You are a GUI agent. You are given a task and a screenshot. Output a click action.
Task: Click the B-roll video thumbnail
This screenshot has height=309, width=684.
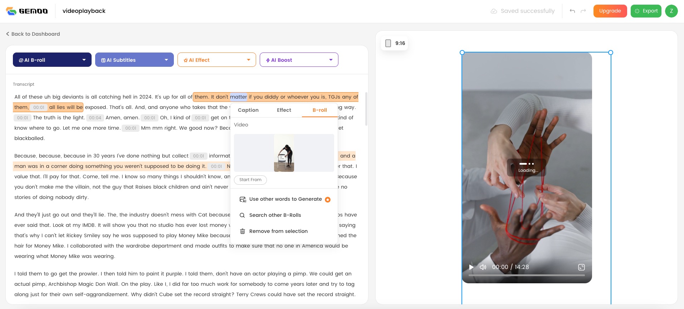click(x=284, y=153)
